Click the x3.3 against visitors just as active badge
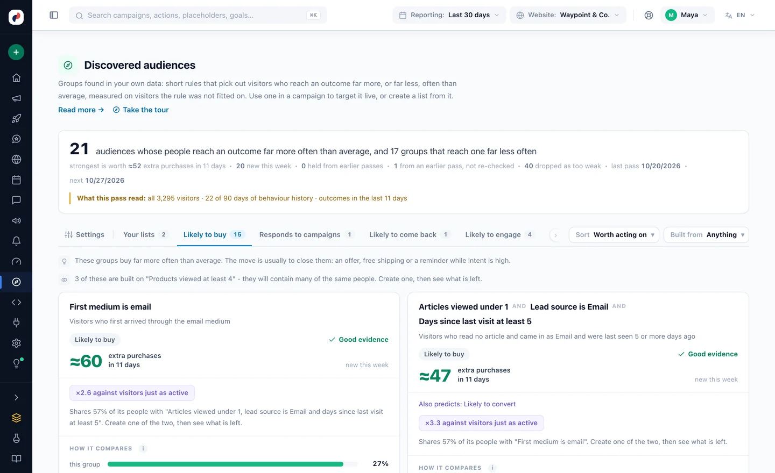Image resolution: width=775 pixels, height=473 pixels. [x=481, y=423]
